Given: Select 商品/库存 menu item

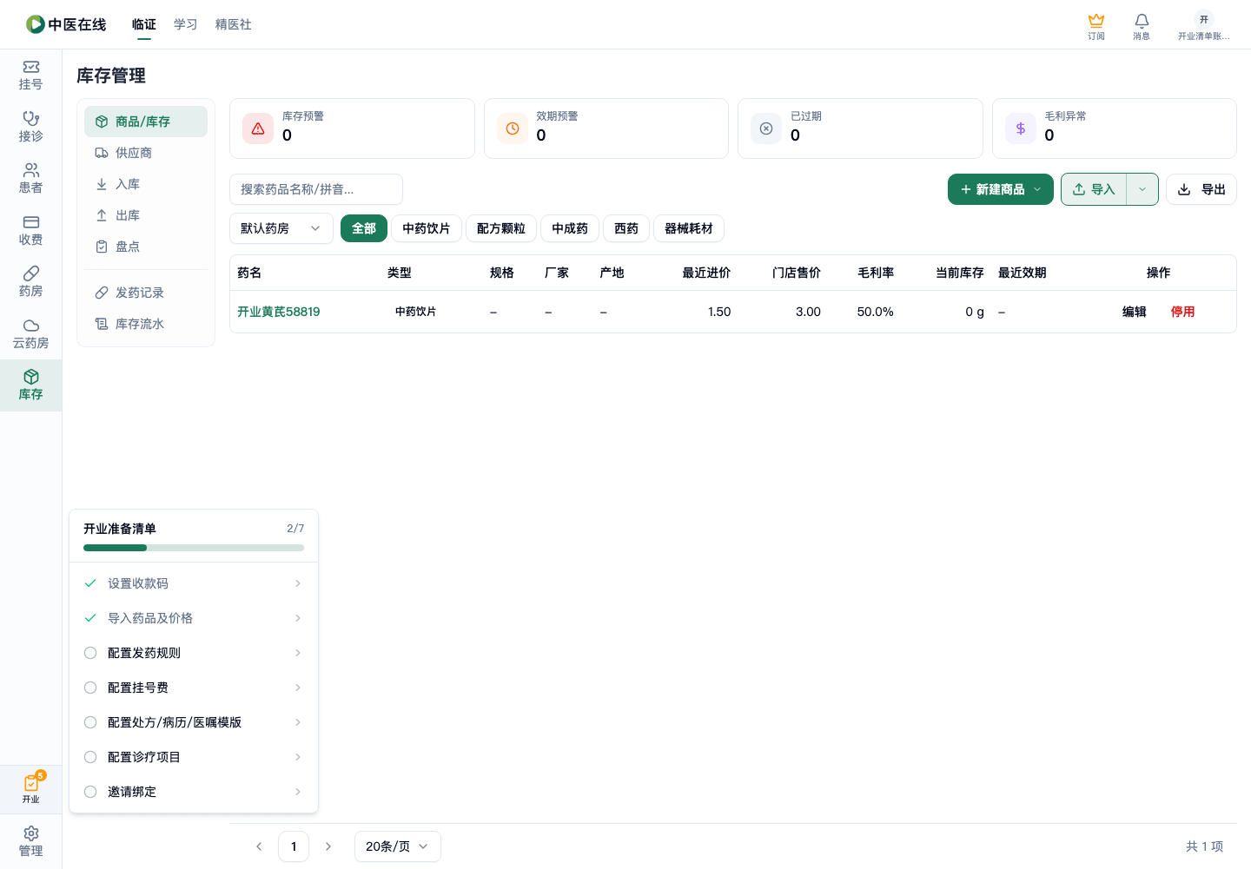Looking at the screenshot, I should [x=146, y=122].
